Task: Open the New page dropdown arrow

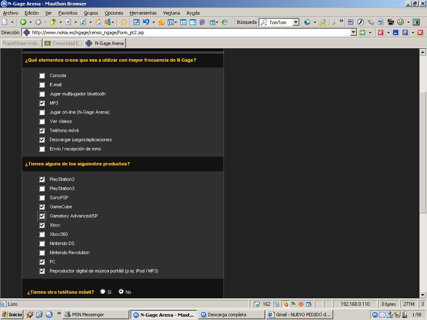Action: 12,22
